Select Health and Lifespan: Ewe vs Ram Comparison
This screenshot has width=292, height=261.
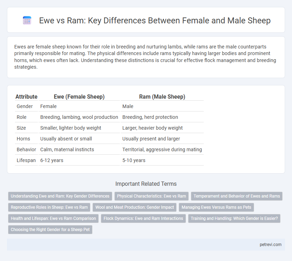pos(53,218)
